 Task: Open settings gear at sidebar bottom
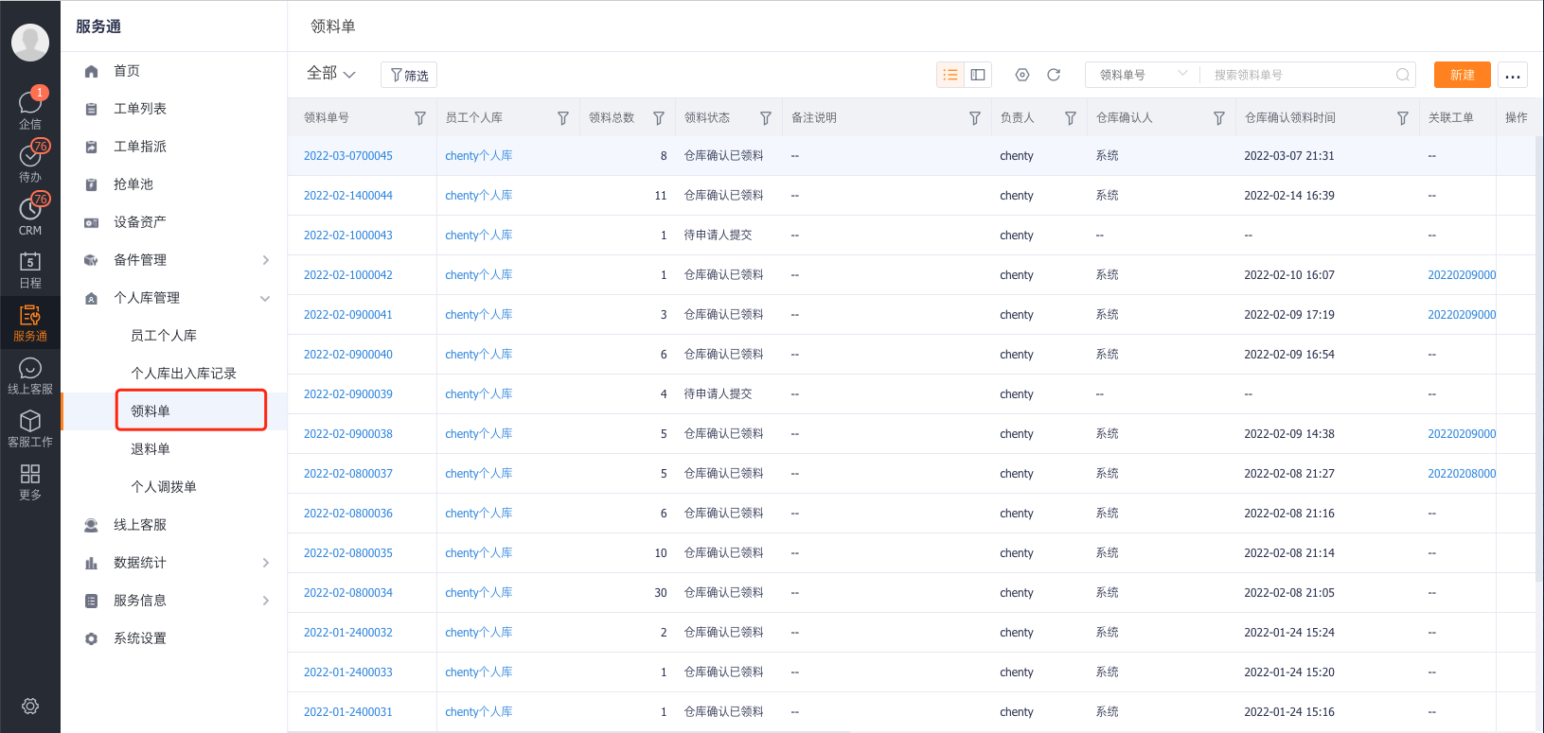(30, 706)
